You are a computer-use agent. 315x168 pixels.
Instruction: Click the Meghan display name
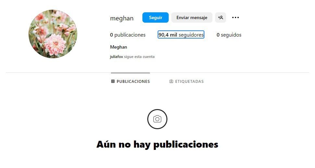pyautogui.click(x=118, y=47)
